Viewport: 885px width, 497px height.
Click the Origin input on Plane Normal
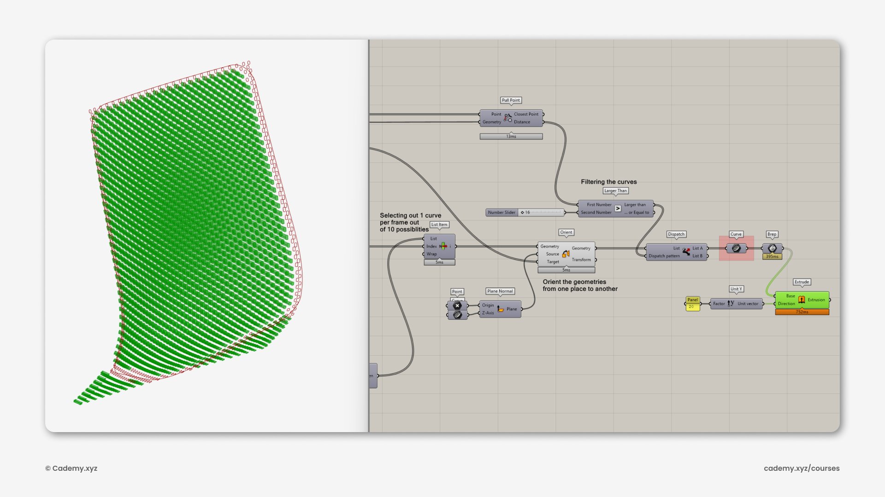pos(488,305)
